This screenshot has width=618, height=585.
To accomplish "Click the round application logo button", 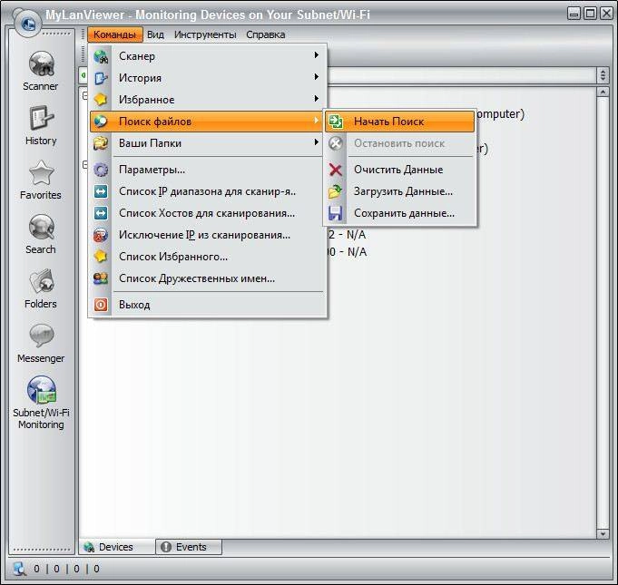I will point(27,24).
